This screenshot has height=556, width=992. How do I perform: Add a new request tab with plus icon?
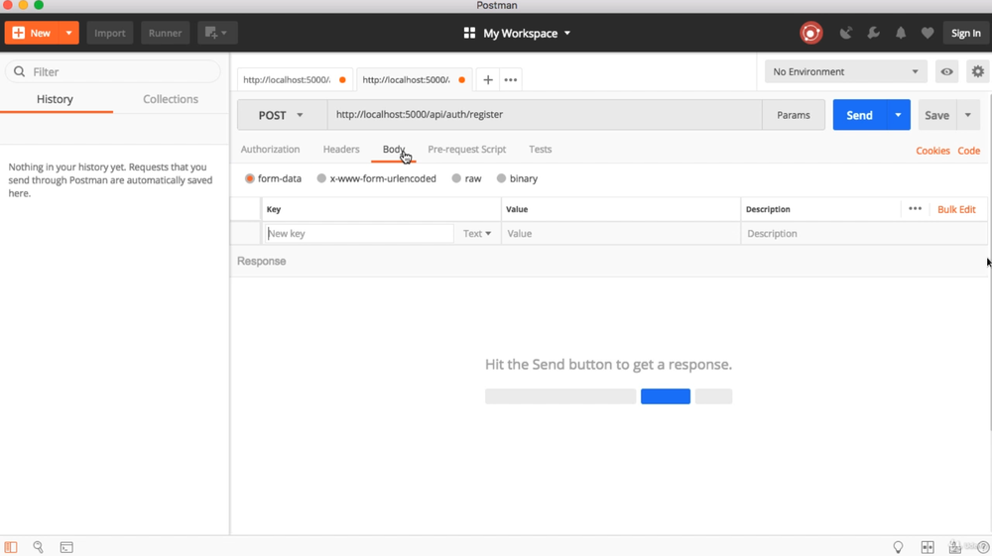pyautogui.click(x=488, y=80)
